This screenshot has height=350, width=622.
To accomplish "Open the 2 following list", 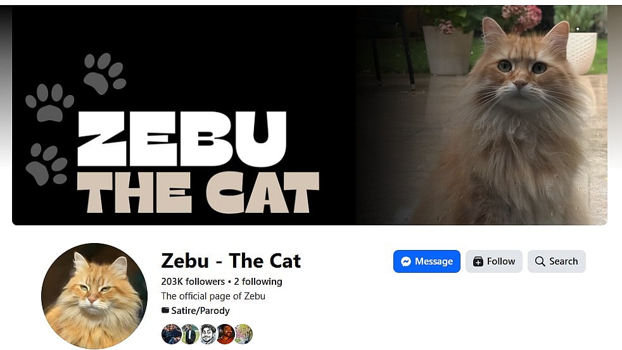I will click(x=258, y=282).
